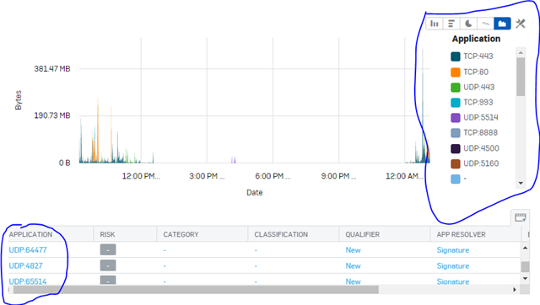Viewport: 540px width, 305px height.
Task: Open the column chooser icon above table
Action: 521,217
